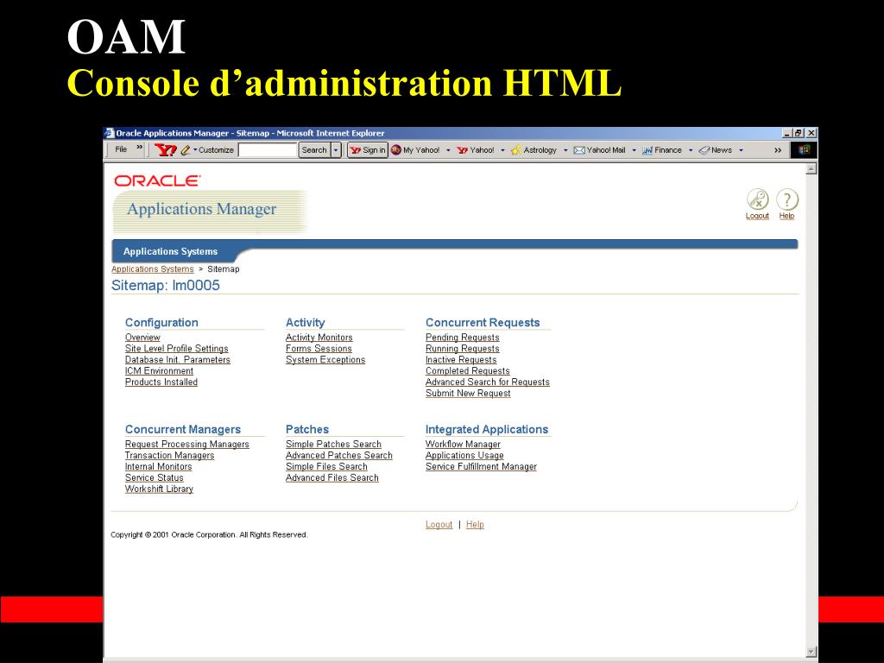Viewport: 884px width, 663px height.
Task: Open Running Requests link
Action: tap(463, 349)
